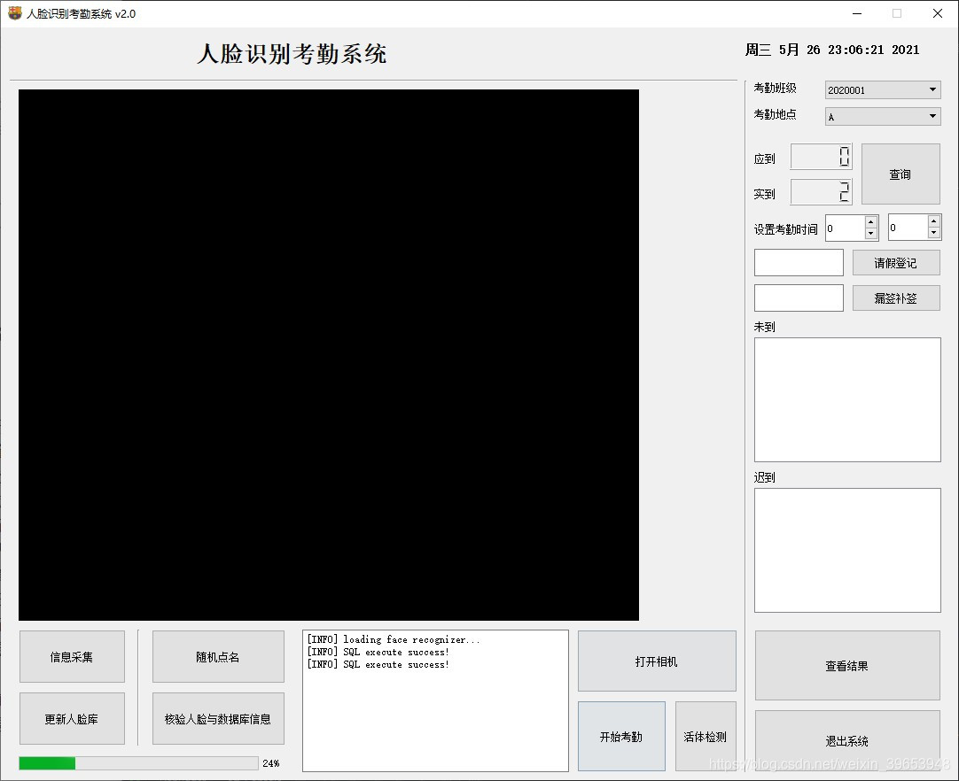This screenshot has width=959, height=781.
Task: Click the 随机点名 button
Action: click(x=218, y=657)
